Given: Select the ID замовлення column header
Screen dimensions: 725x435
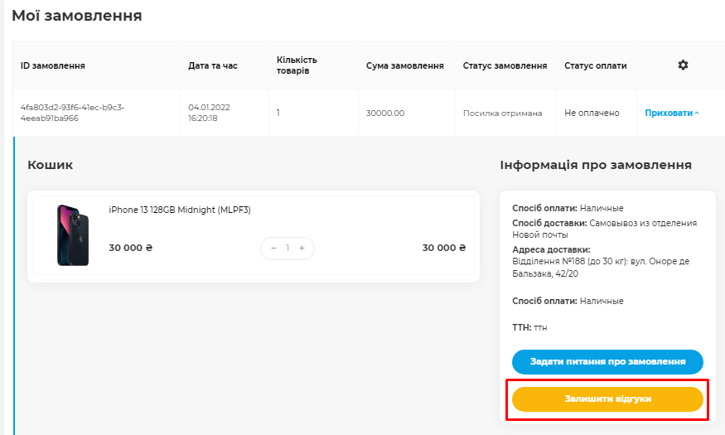Looking at the screenshot, I should pos(53,65).
